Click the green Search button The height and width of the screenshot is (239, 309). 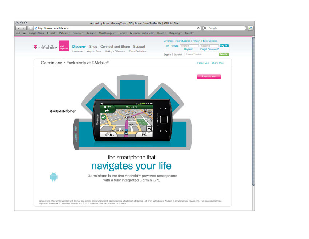click(x=224, y=54)
